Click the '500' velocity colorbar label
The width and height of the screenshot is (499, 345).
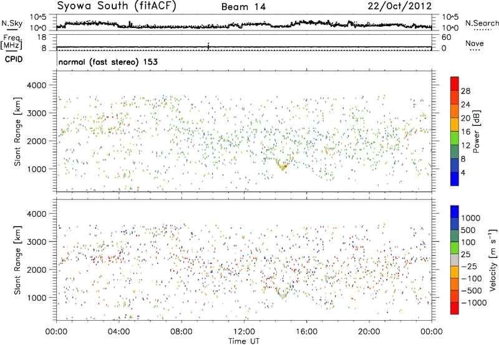468,230
